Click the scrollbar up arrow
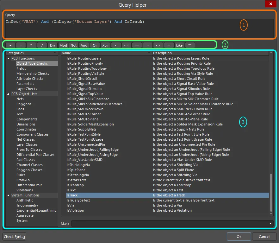Image resolution: width=279 pixels, height=243 pixels. click(x=271, y=52)
